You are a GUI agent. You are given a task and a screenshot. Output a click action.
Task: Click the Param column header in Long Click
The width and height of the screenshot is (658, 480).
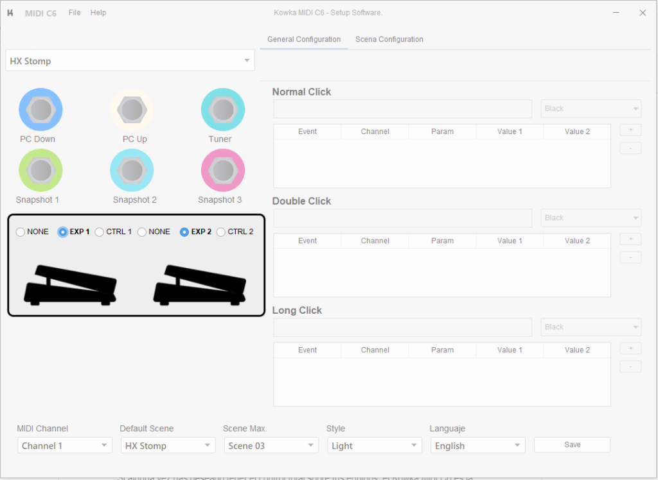[442, 350]
